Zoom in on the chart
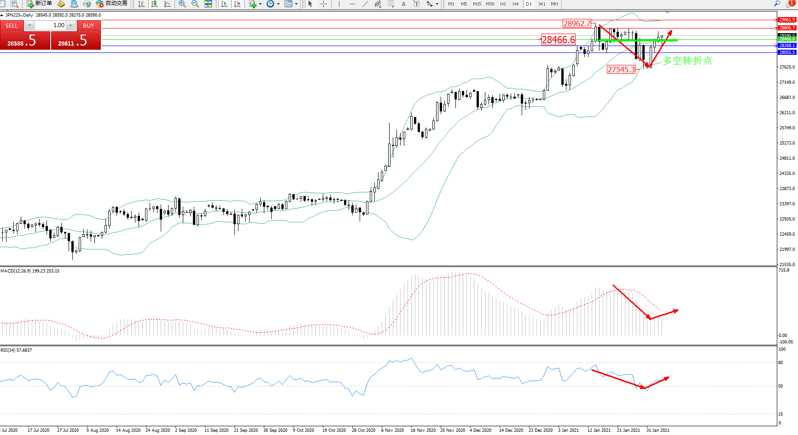 [182, 4]
